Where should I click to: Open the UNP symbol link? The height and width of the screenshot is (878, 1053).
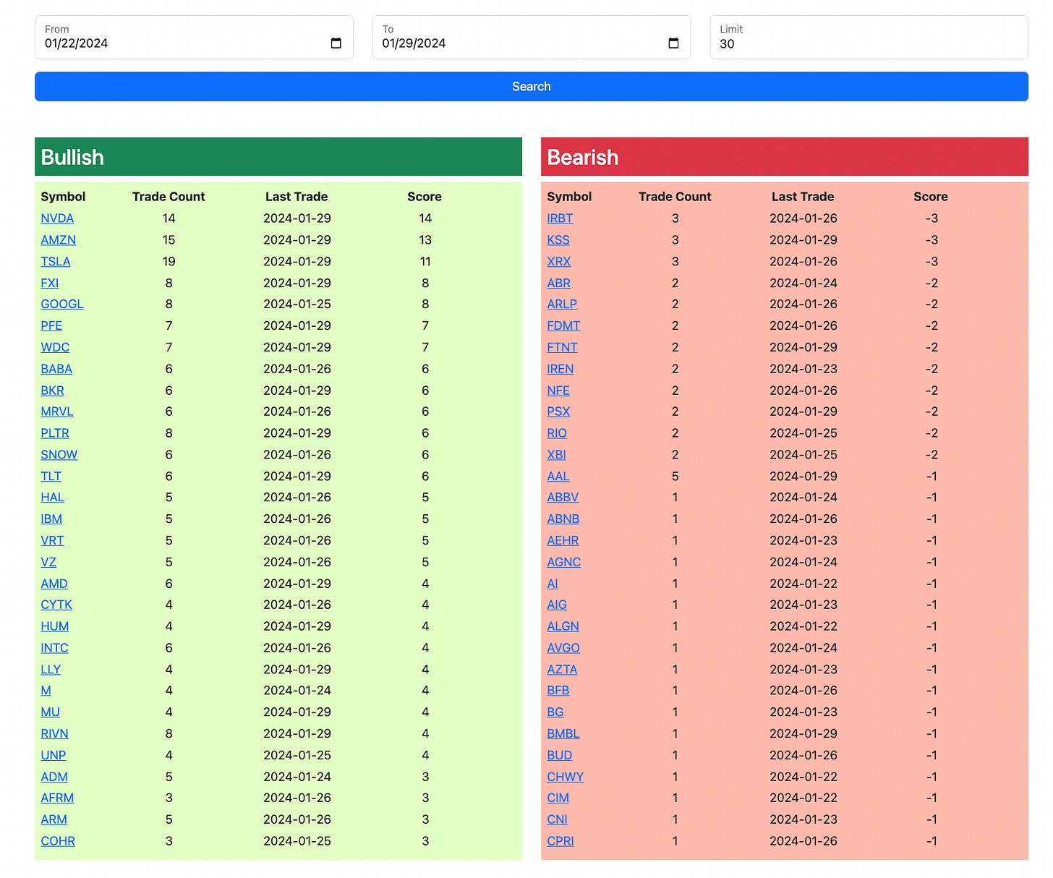coord(54,755)
